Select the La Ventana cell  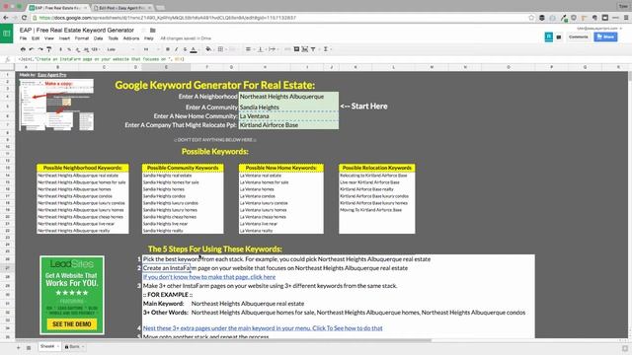tap(288, 116)
